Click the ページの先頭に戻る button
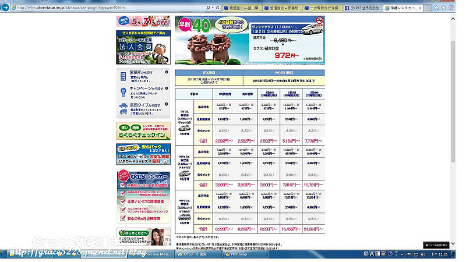The width and height of the screenshot is (466, 262). (436, 245)
